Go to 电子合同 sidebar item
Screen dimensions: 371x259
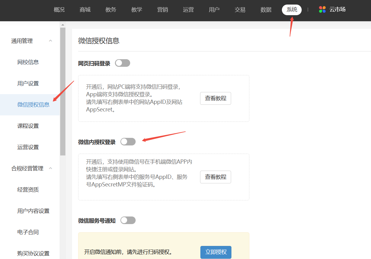click(28, 232)
